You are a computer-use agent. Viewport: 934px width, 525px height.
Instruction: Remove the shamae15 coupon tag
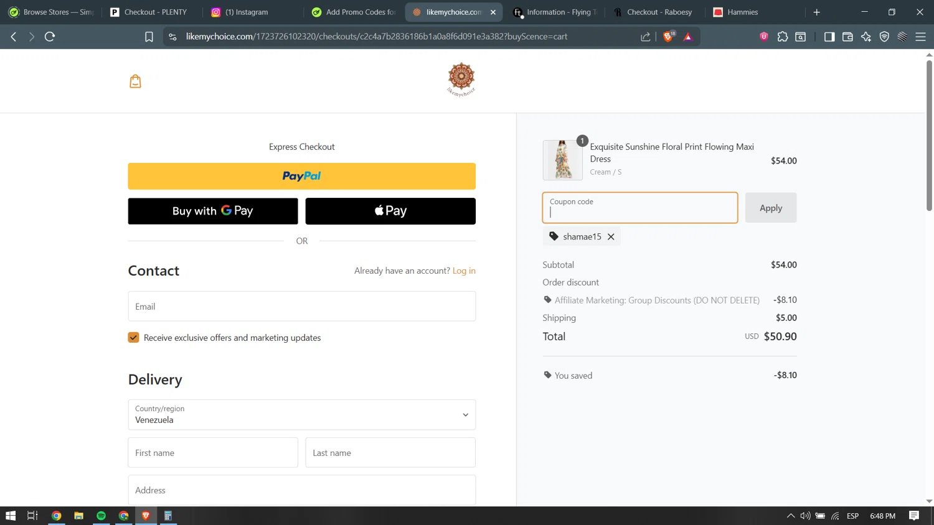[x=611, y=236]
